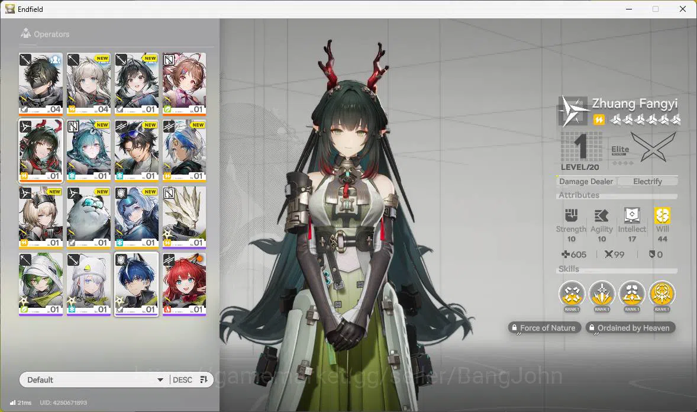Click the team badge on the masked operator card
Image resolution: width=697 pixels, height=412 pixels.
tap(55, 59)
